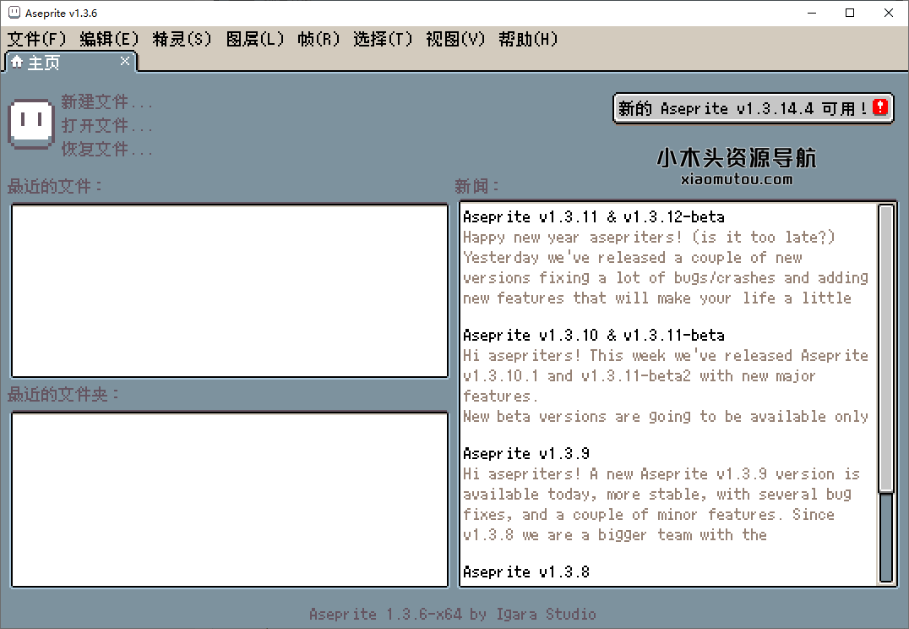
Task: Click the new Aseprite v1.3.14.4 available button
Action: pyautogui.click(x=753, y=108)
